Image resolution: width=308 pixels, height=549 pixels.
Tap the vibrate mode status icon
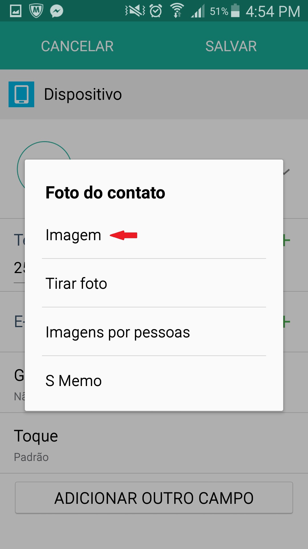click(x=135, y=11)
